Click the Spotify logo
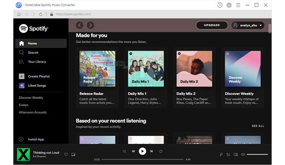This screenshot has width=285, height=165. tap(34, 29)
